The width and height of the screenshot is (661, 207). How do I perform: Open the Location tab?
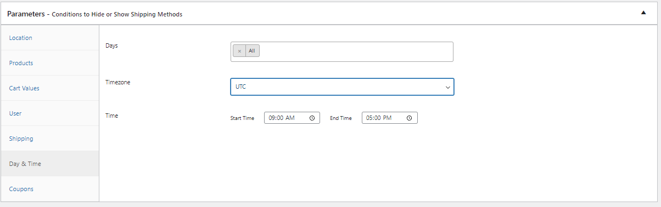click(50, 38)
